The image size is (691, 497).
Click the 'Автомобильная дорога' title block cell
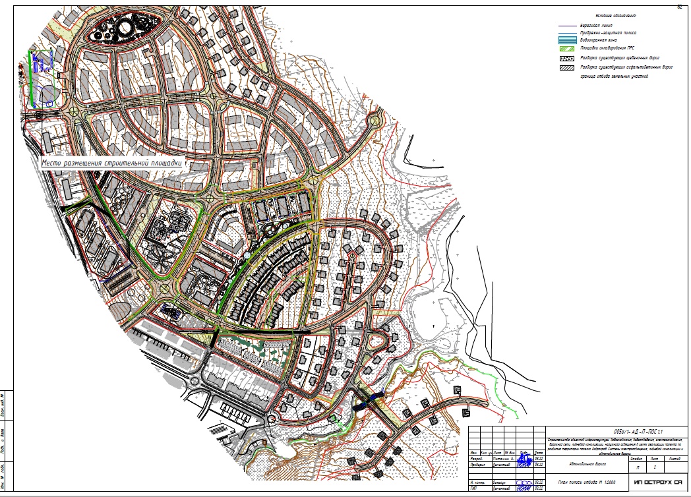point(586,463)
